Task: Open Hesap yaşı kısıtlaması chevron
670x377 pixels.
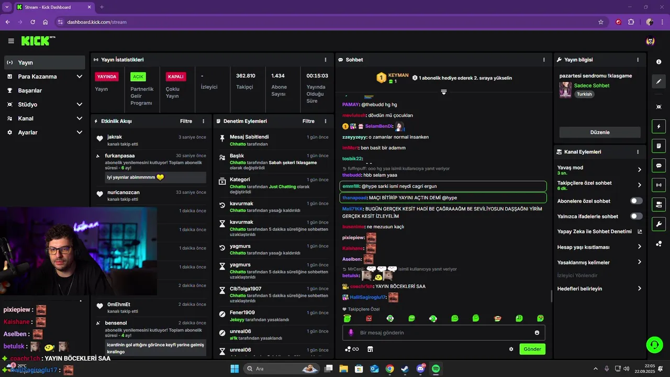Action: click(x=640, y=247)
